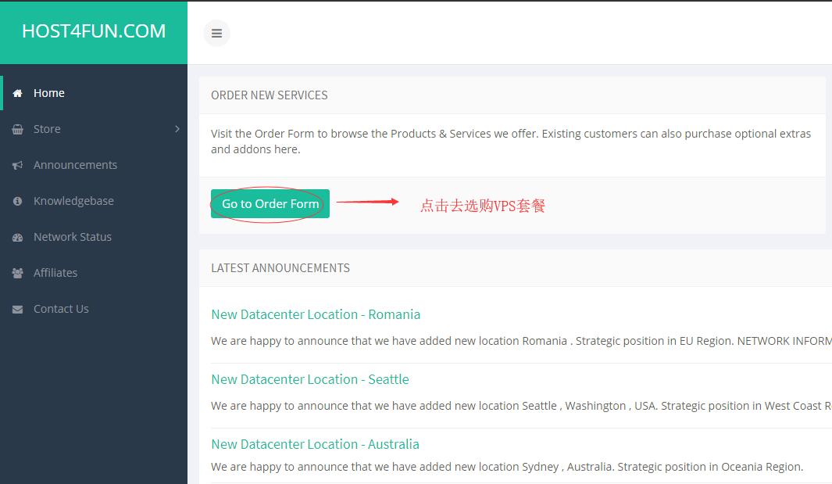Expand the Store submenu chevron
Viewport: 832px width, 484px height.
[x=177, y=128]
